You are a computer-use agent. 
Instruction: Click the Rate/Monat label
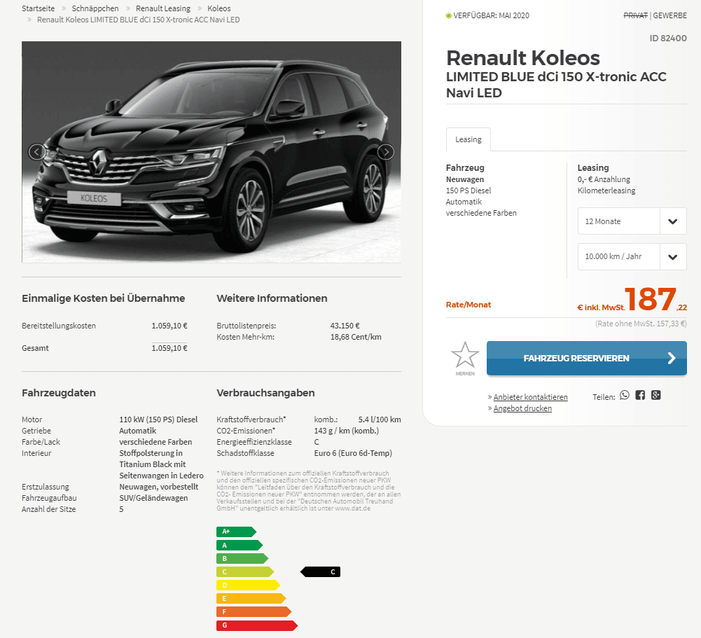pyautogui.click(x=468, y=305)
